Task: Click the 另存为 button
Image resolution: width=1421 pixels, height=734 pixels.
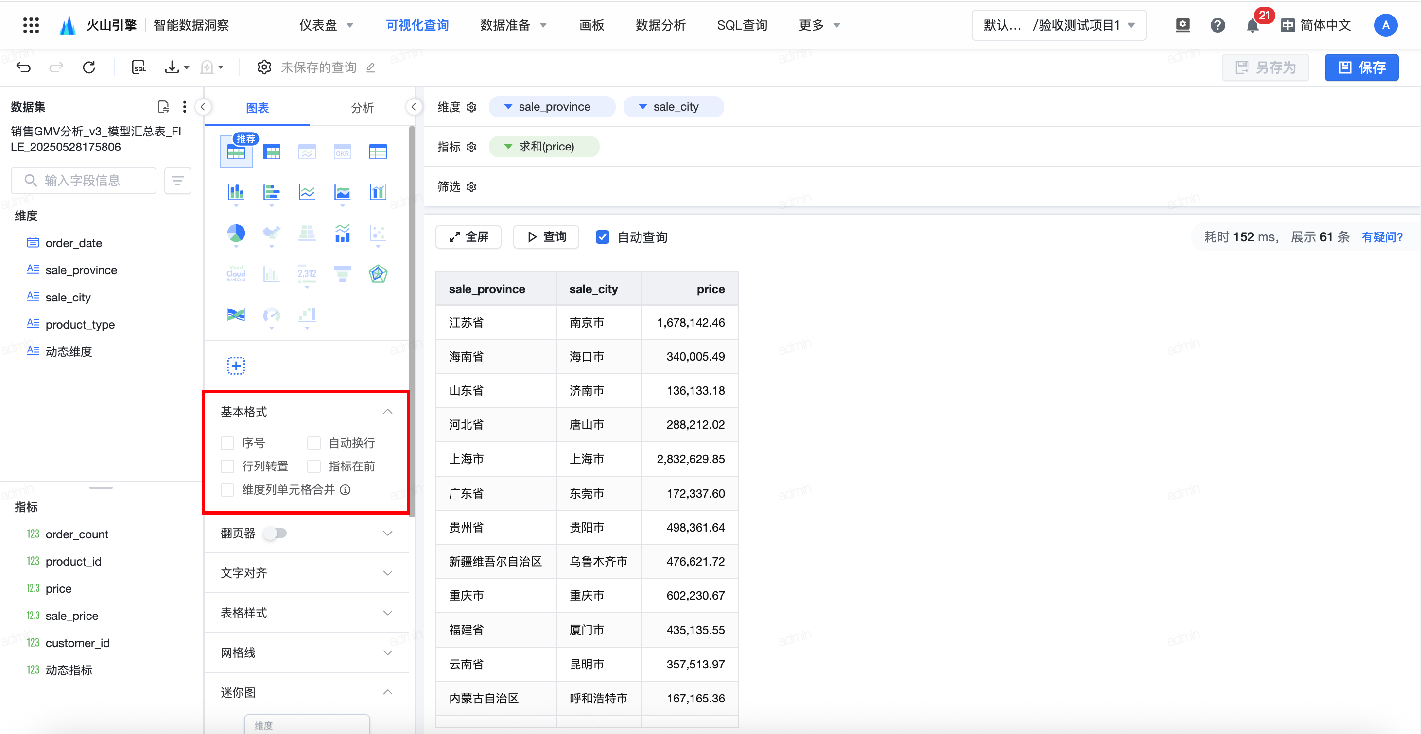Action: click(1265, 67)
